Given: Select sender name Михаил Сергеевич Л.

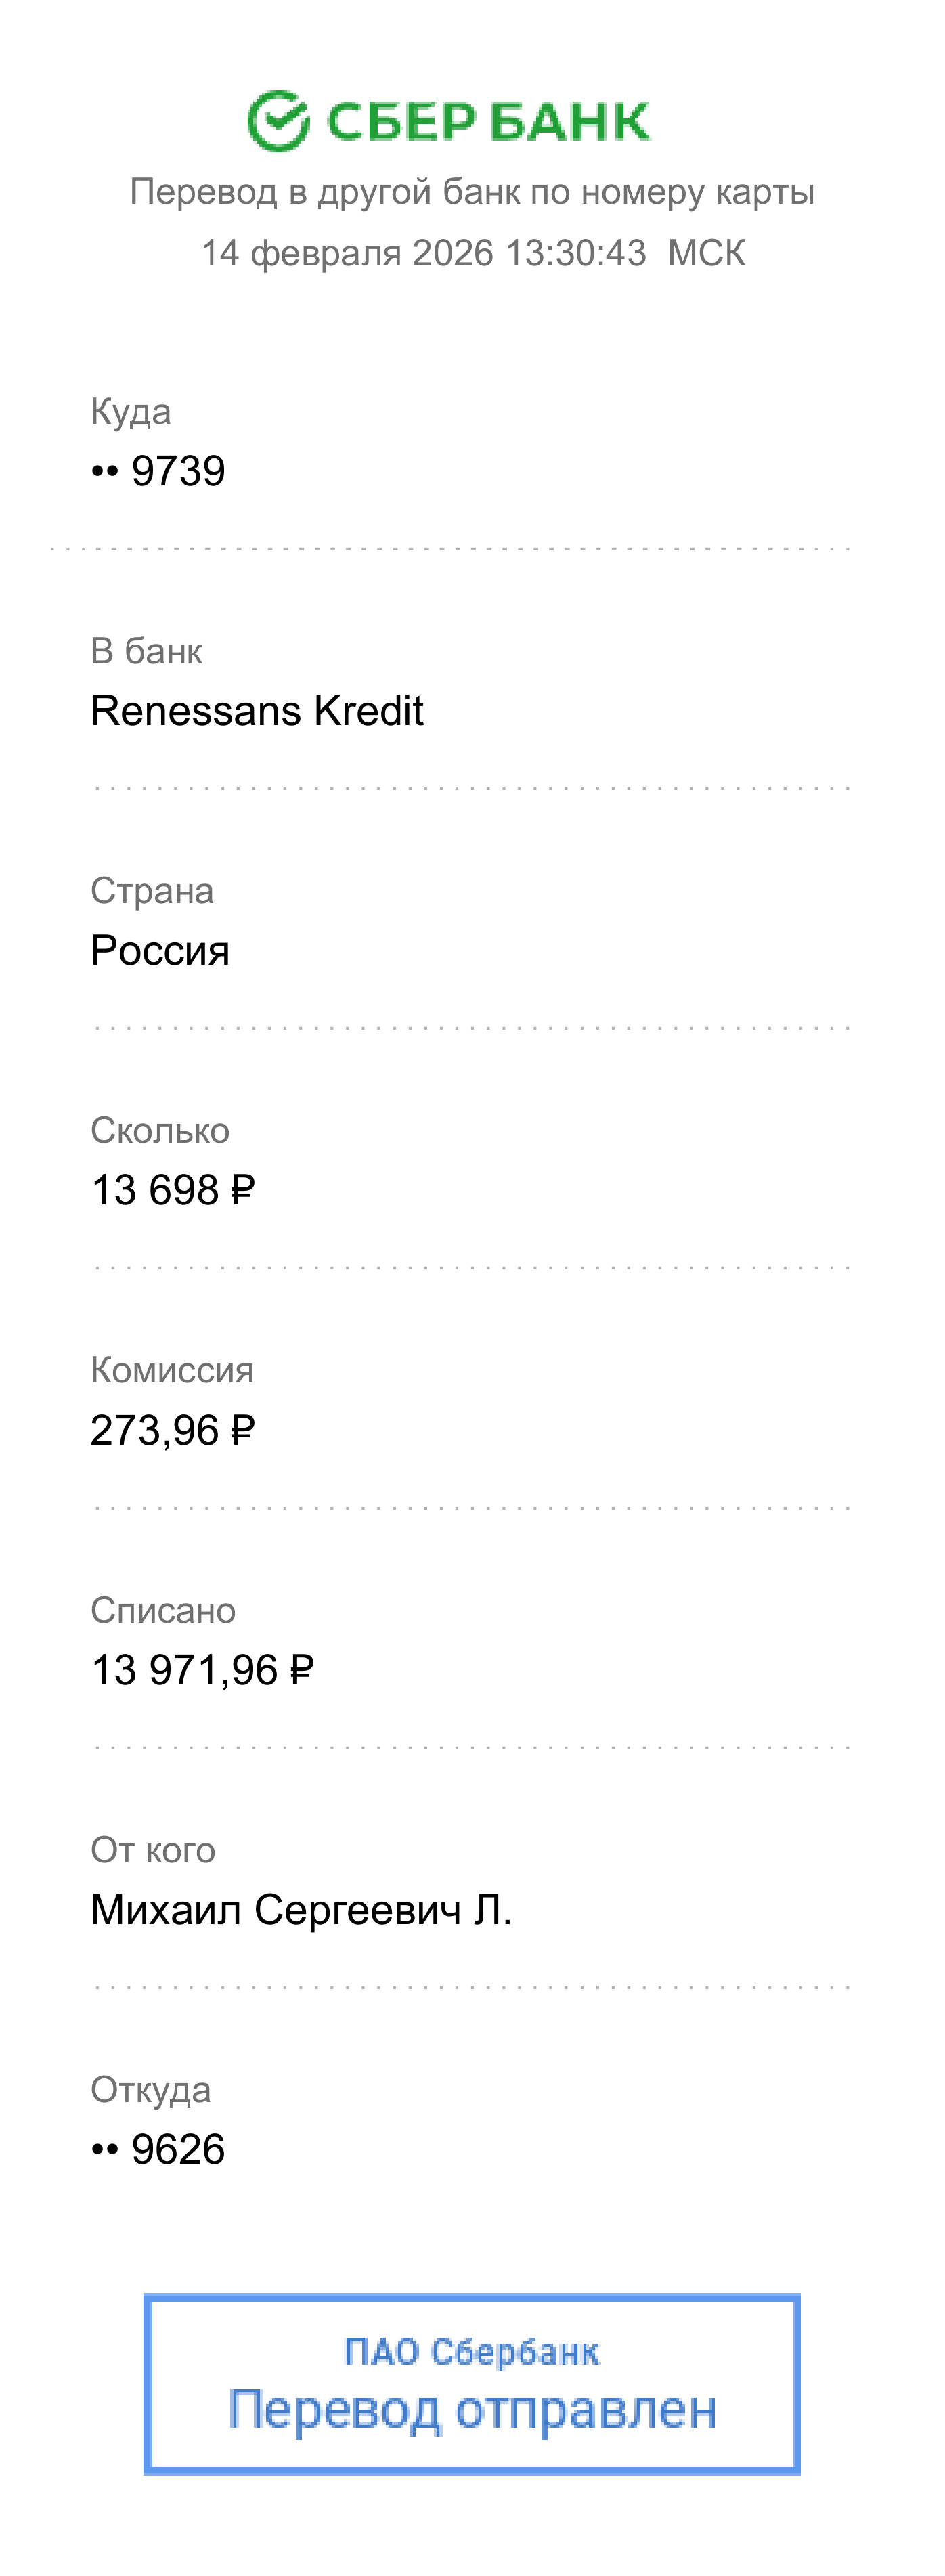Looking at the screenshot, I should click(301, 1910).
